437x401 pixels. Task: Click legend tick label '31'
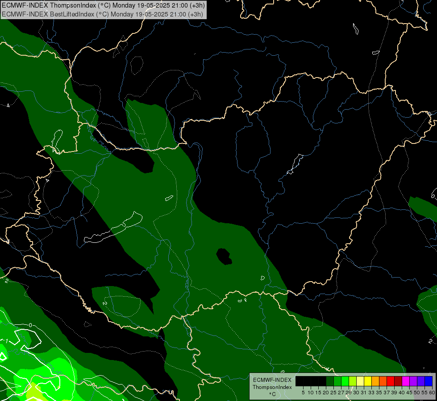click(364, 393)
